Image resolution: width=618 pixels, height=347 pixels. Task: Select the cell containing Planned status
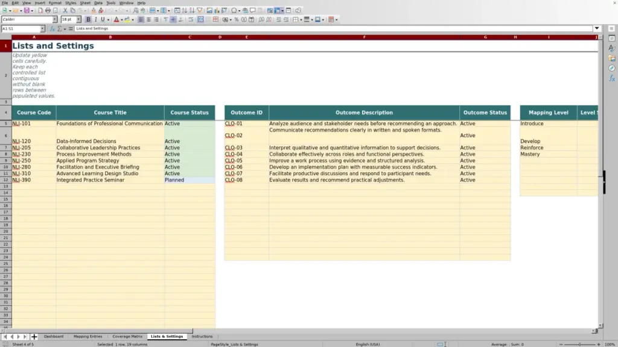(190, 180)
